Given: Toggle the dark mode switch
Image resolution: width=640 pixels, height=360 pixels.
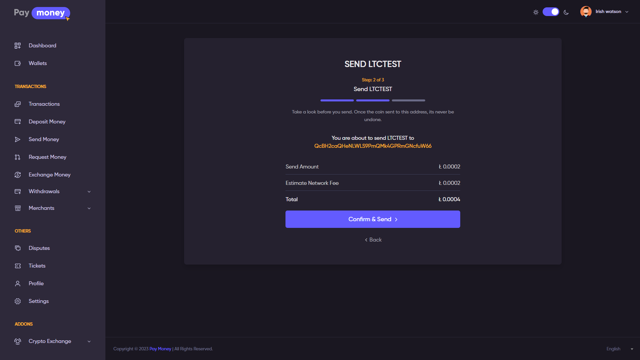Looking at the screenshot, I should click(x=551, y=12).
